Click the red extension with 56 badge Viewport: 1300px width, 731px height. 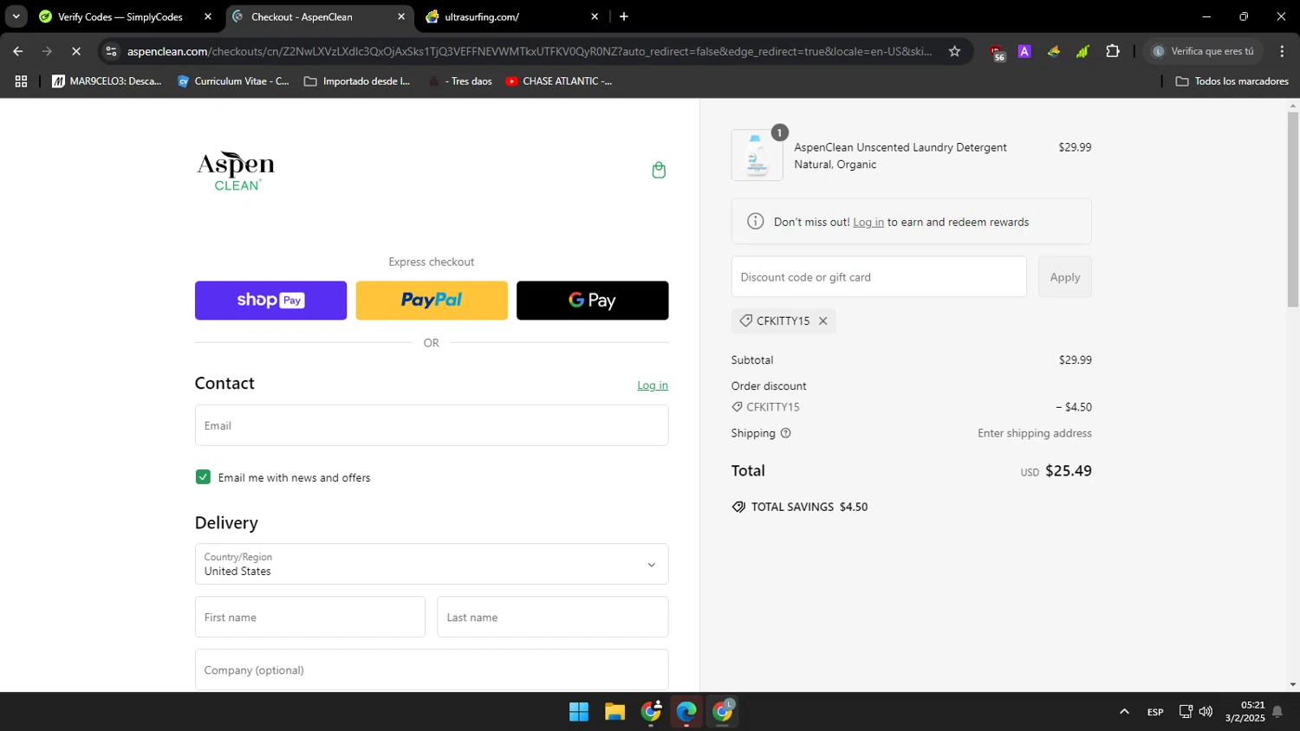click(x=997, y=52)
